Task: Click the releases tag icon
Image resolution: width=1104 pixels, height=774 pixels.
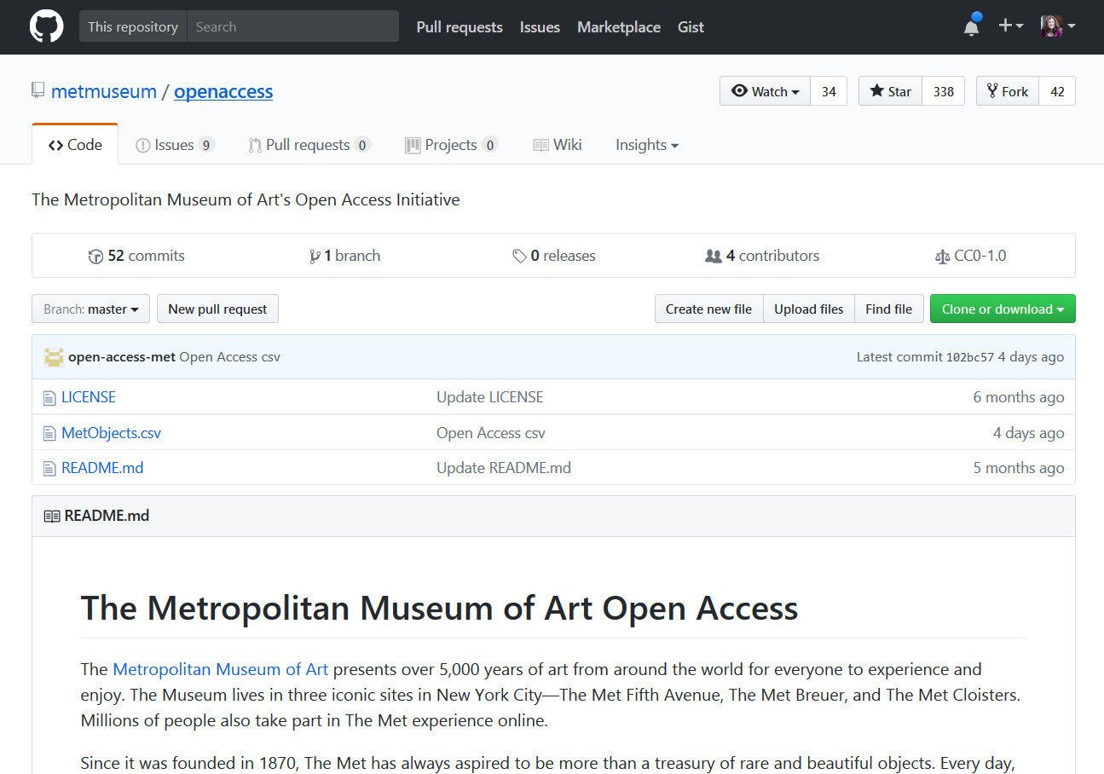Action: point(519,256)
